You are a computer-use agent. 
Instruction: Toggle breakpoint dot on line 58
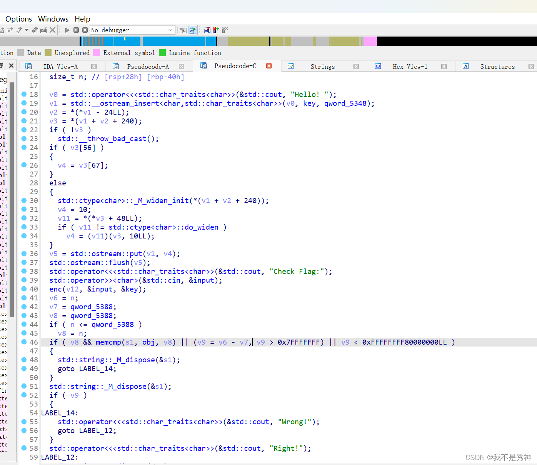pos(24,448)
